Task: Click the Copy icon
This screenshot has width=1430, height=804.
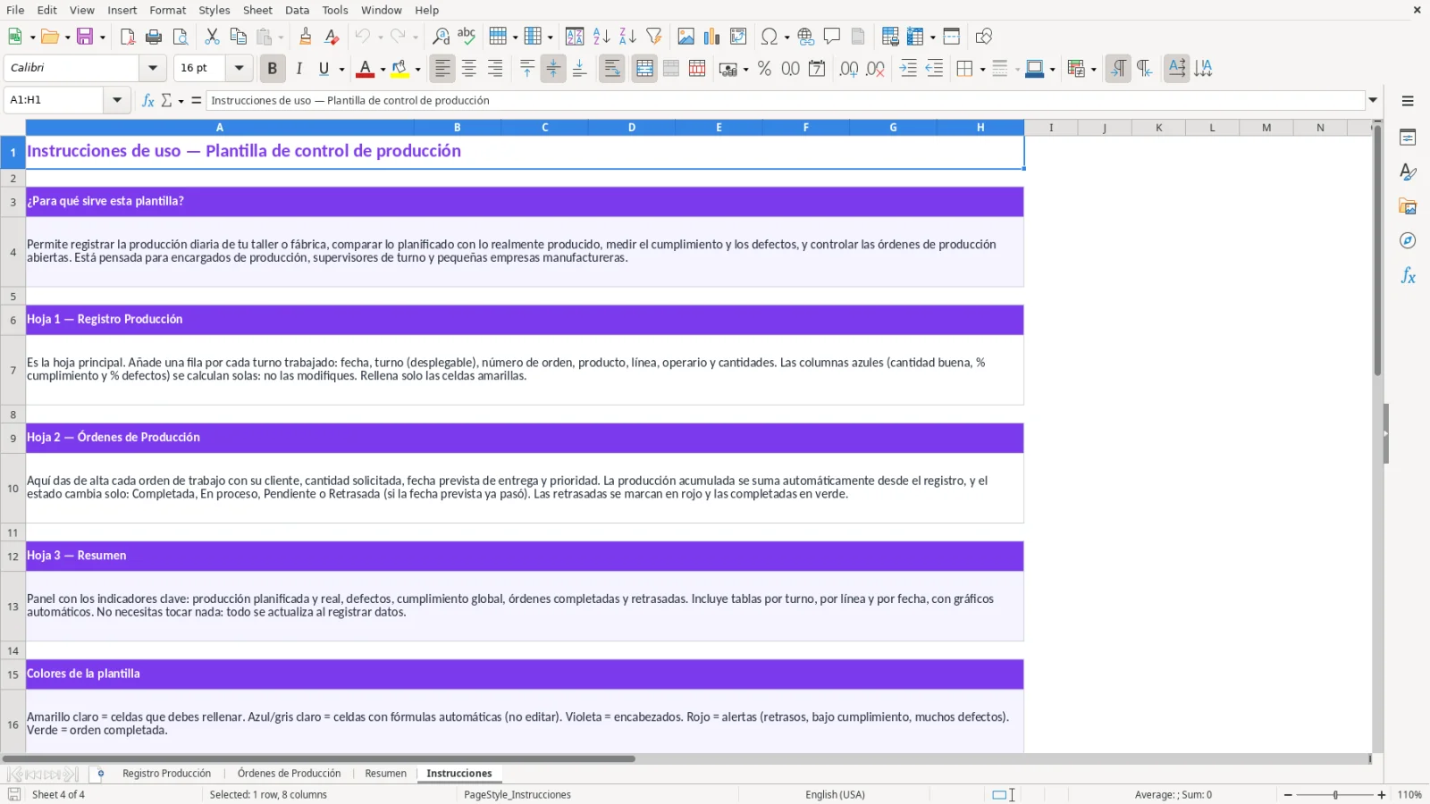Action: [x=238, y=37]
